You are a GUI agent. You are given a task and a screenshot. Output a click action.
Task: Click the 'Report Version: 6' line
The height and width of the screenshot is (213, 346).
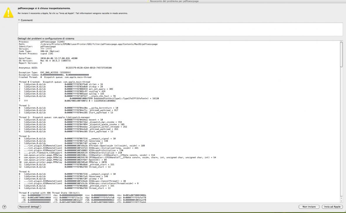[x=30, y=63]
